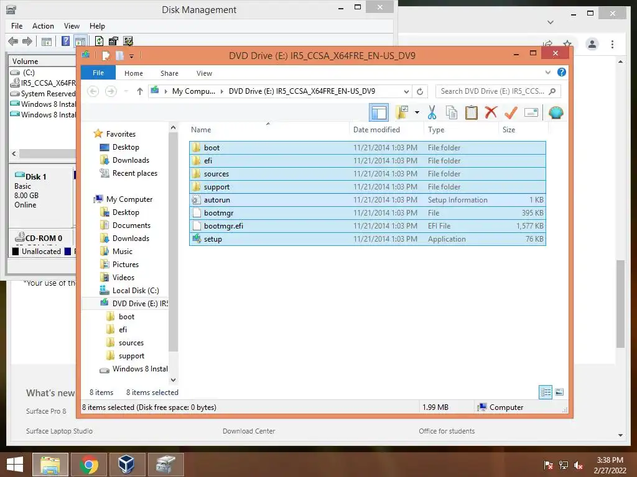Click the Rename icon in Explorer toolbar

(x=531, y=112)
